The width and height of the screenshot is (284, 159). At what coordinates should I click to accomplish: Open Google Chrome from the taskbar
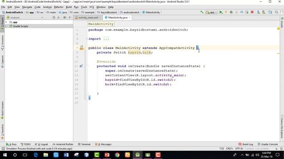[x=117, y=155]
